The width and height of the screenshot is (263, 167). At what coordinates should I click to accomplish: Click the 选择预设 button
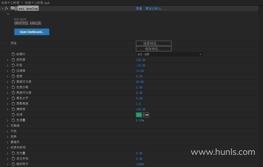pyautogui.click(x=154, y=43)
